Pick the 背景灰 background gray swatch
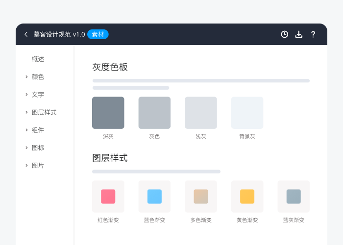The image size is (343, 245). pyautogui.click(x=247, y=113)
